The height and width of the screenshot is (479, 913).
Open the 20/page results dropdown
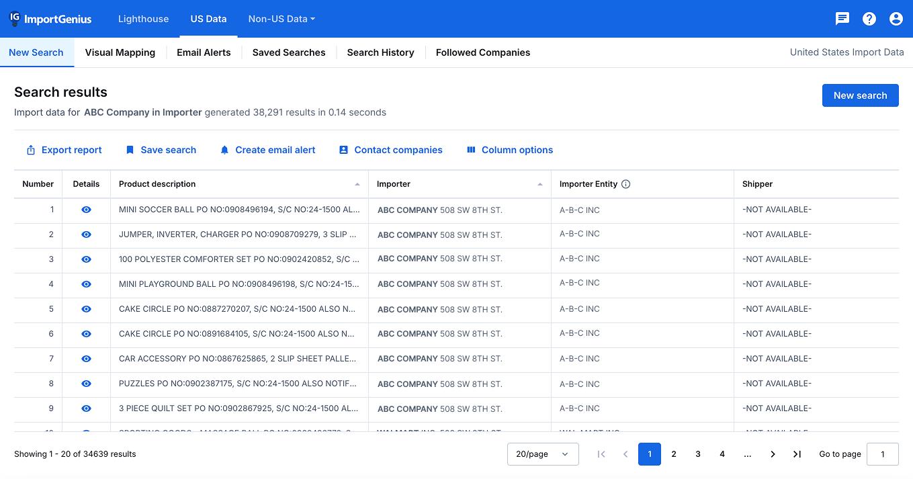(x=543, y=454)
